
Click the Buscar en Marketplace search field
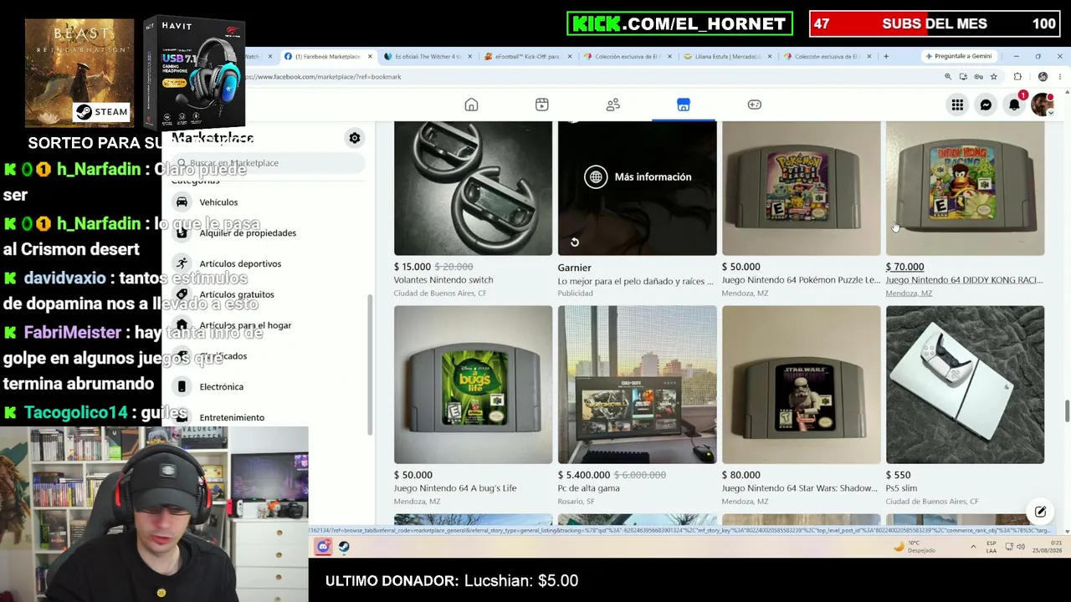[268, 163]
